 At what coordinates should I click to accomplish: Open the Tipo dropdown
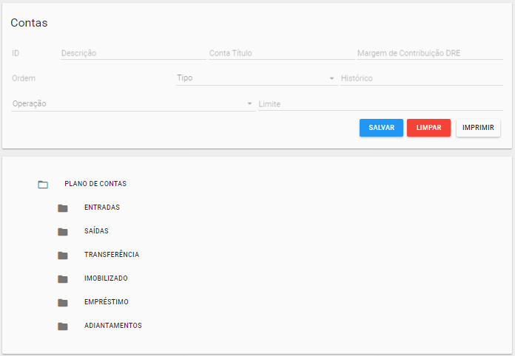click(x=256, y=78)
